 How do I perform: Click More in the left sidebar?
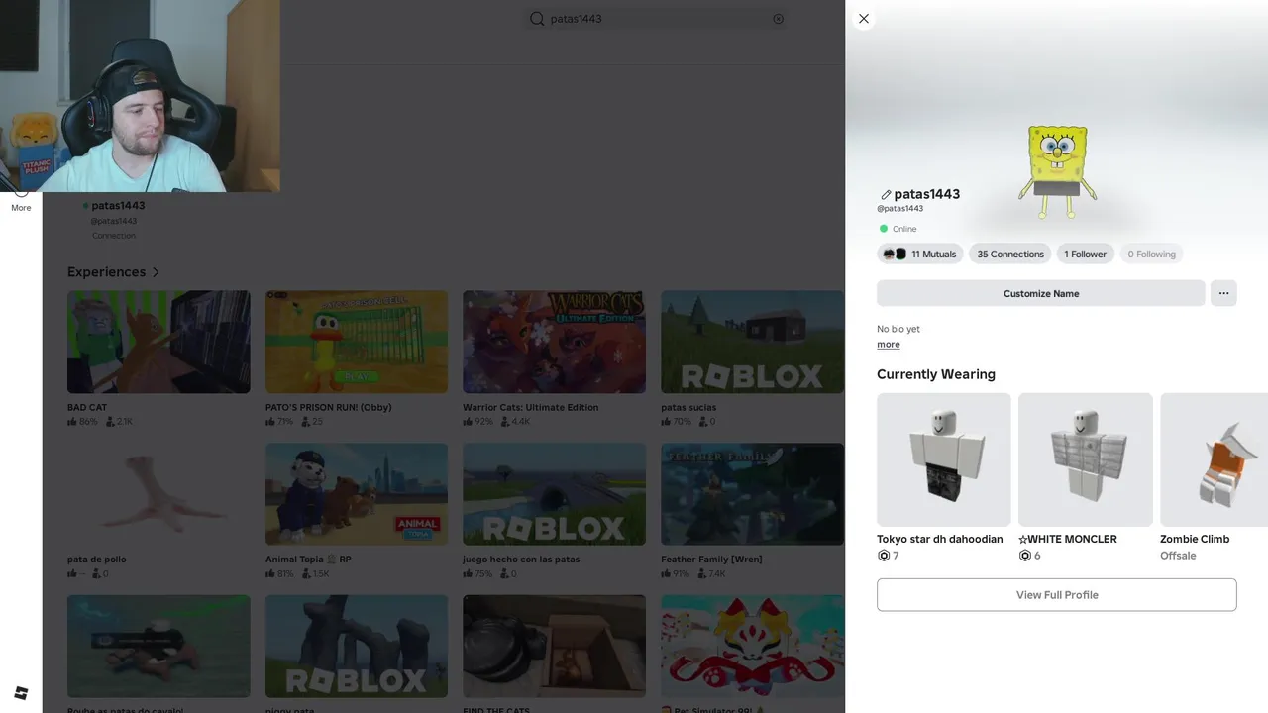click(21, 201)
